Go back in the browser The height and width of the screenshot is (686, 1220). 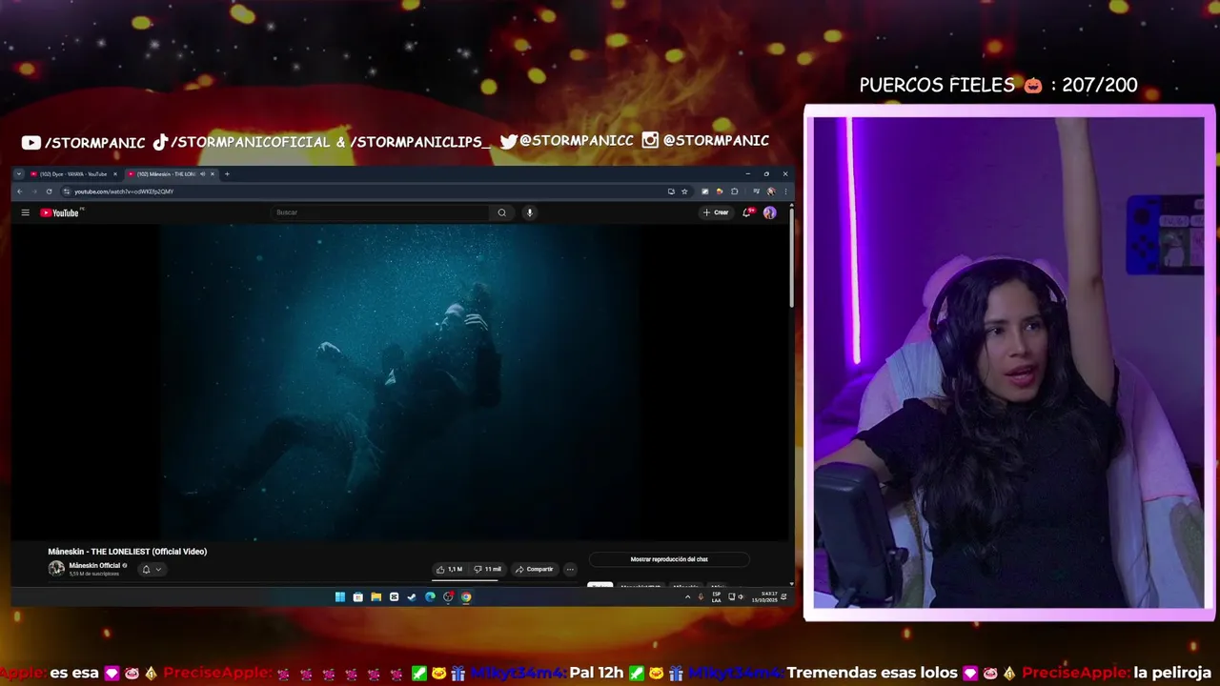click(x=19, y=192)
